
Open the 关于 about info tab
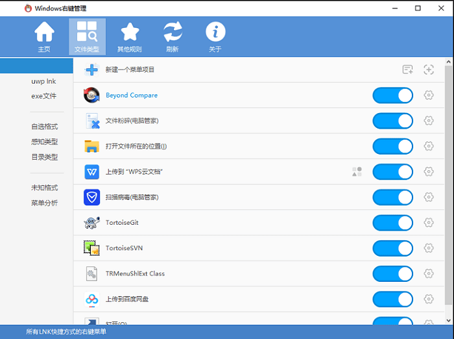pyautogui.click(x=215, y=37)
